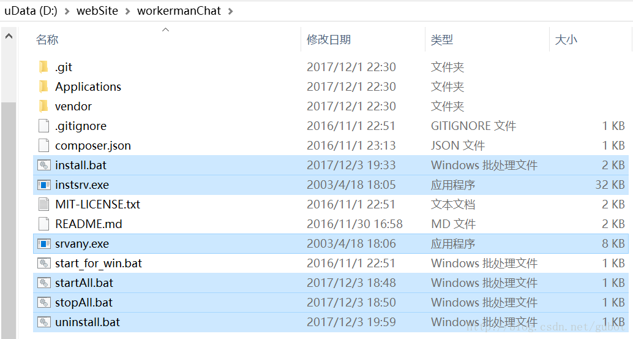Select the startAll.bat file name
The width and height of the screenshot is (633, 339).
point(84,283)
